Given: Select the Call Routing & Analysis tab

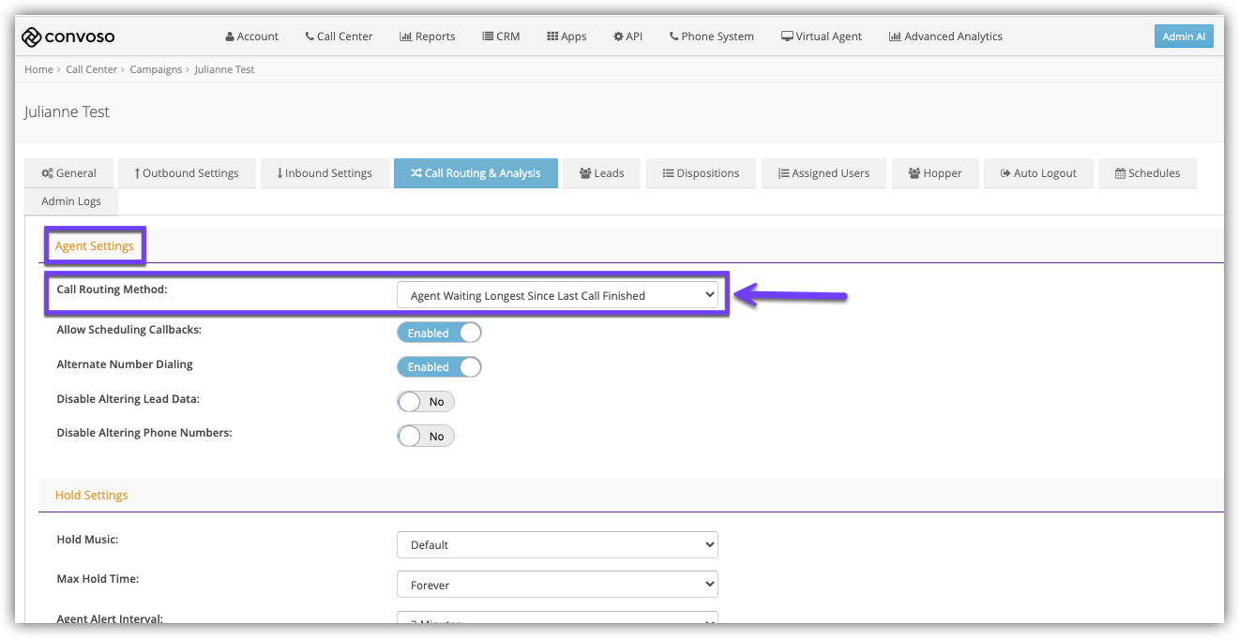Looking at the screenshot, I should 476,173.
